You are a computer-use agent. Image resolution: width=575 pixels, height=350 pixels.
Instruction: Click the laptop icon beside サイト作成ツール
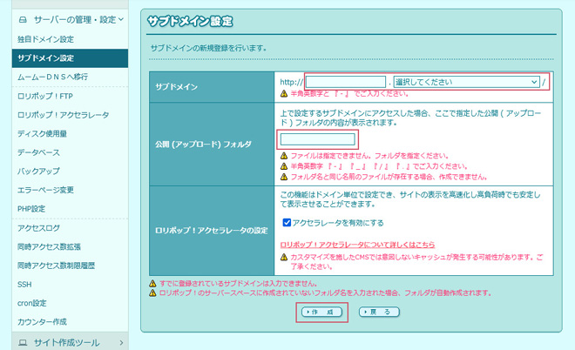[23, 342]
